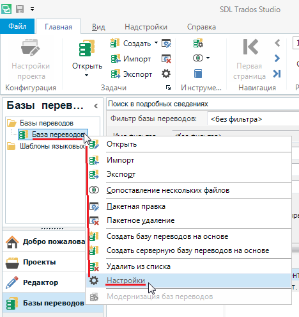Choose Экспорт from the context menu

(188, 174)
